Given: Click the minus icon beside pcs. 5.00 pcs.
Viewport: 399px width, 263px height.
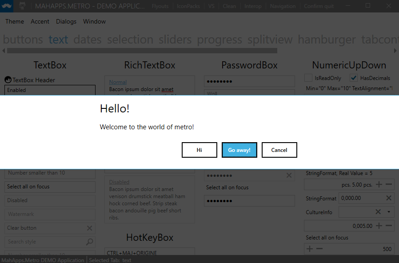Looking at the screenshot, I should (x=387, y=184).
